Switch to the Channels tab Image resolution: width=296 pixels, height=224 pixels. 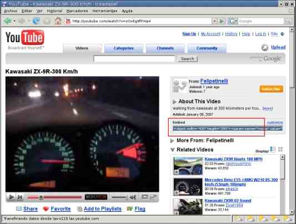[x=165, y=48]
